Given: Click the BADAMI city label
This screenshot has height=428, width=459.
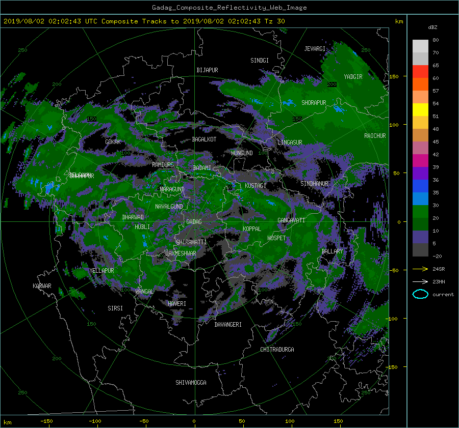Looking at the screenshot, I should click(x=202, y=168).
